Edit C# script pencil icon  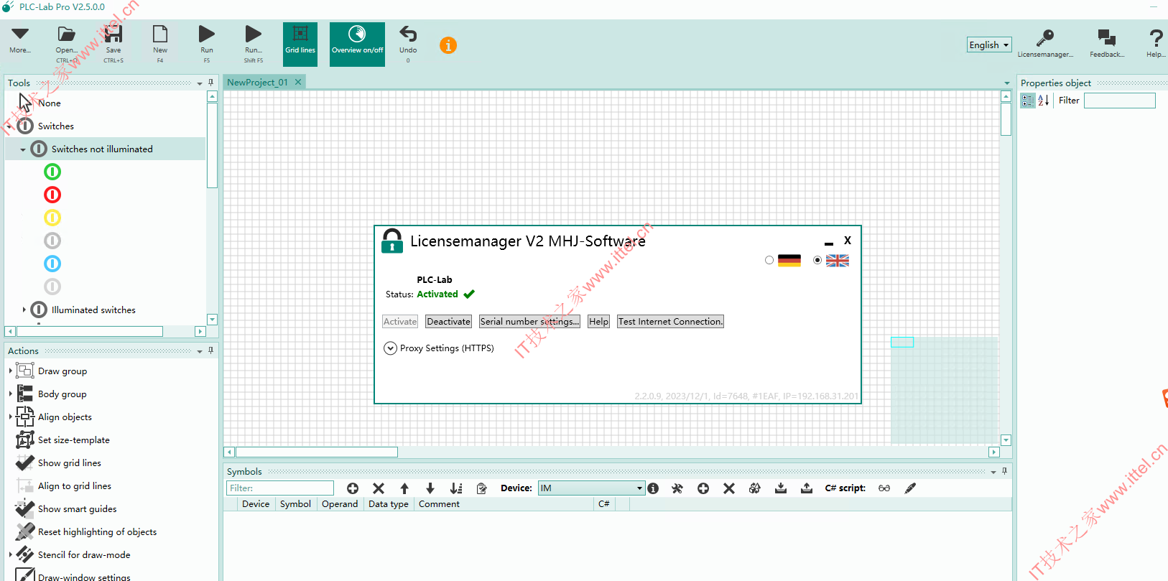tap(910, 488)
